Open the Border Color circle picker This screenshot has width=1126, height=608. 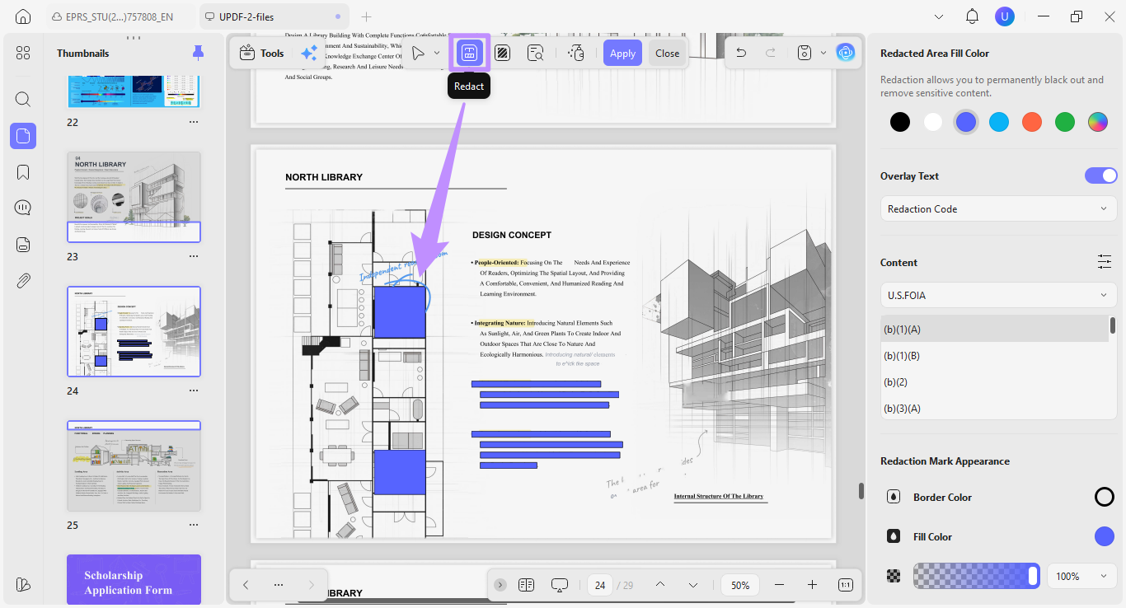[x=1105, y=497]
